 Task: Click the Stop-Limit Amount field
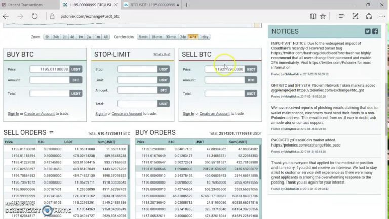[x=137, y=90]
